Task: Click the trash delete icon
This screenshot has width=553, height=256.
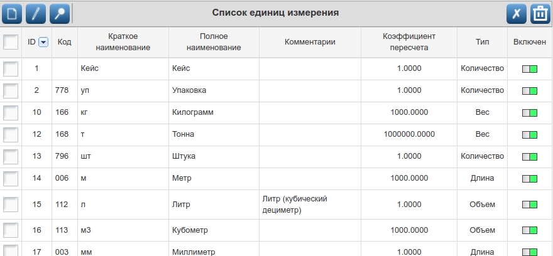Action: click(x=540, y=13)
